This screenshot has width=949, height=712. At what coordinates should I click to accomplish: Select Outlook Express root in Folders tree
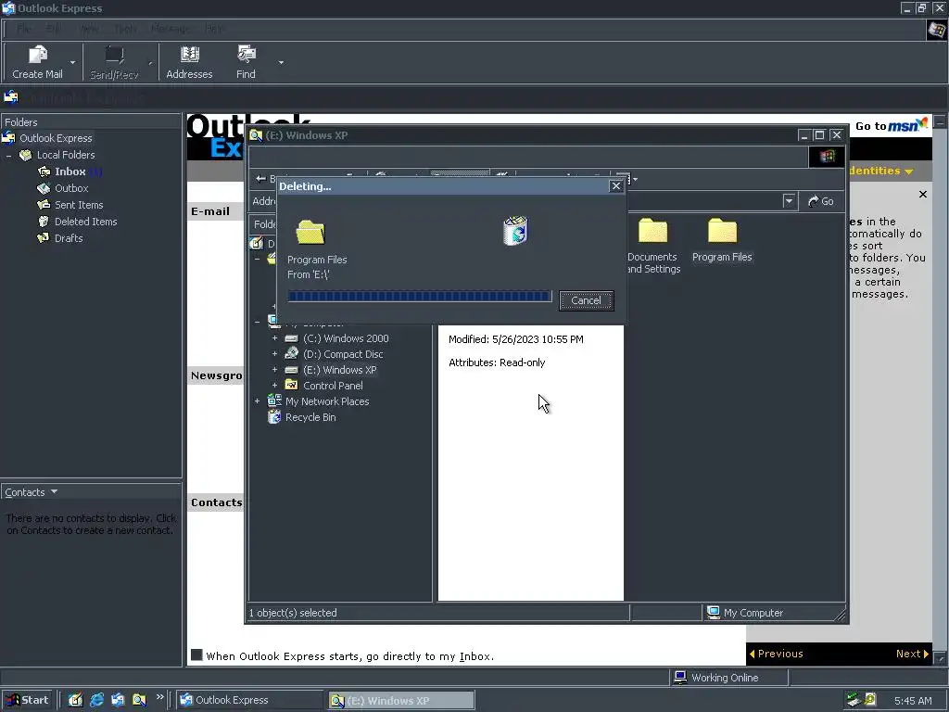[x=56, y=138]
